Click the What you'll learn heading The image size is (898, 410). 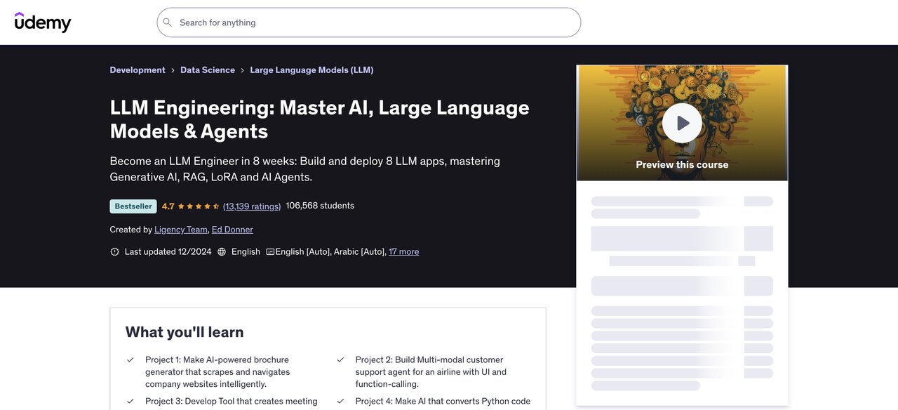(x=185, y=332)
